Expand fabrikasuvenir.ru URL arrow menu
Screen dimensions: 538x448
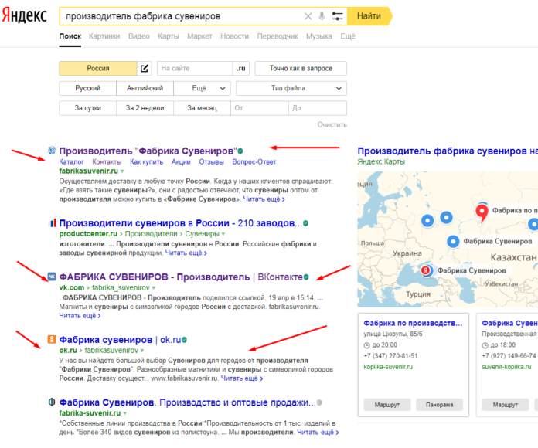(122, 171)
